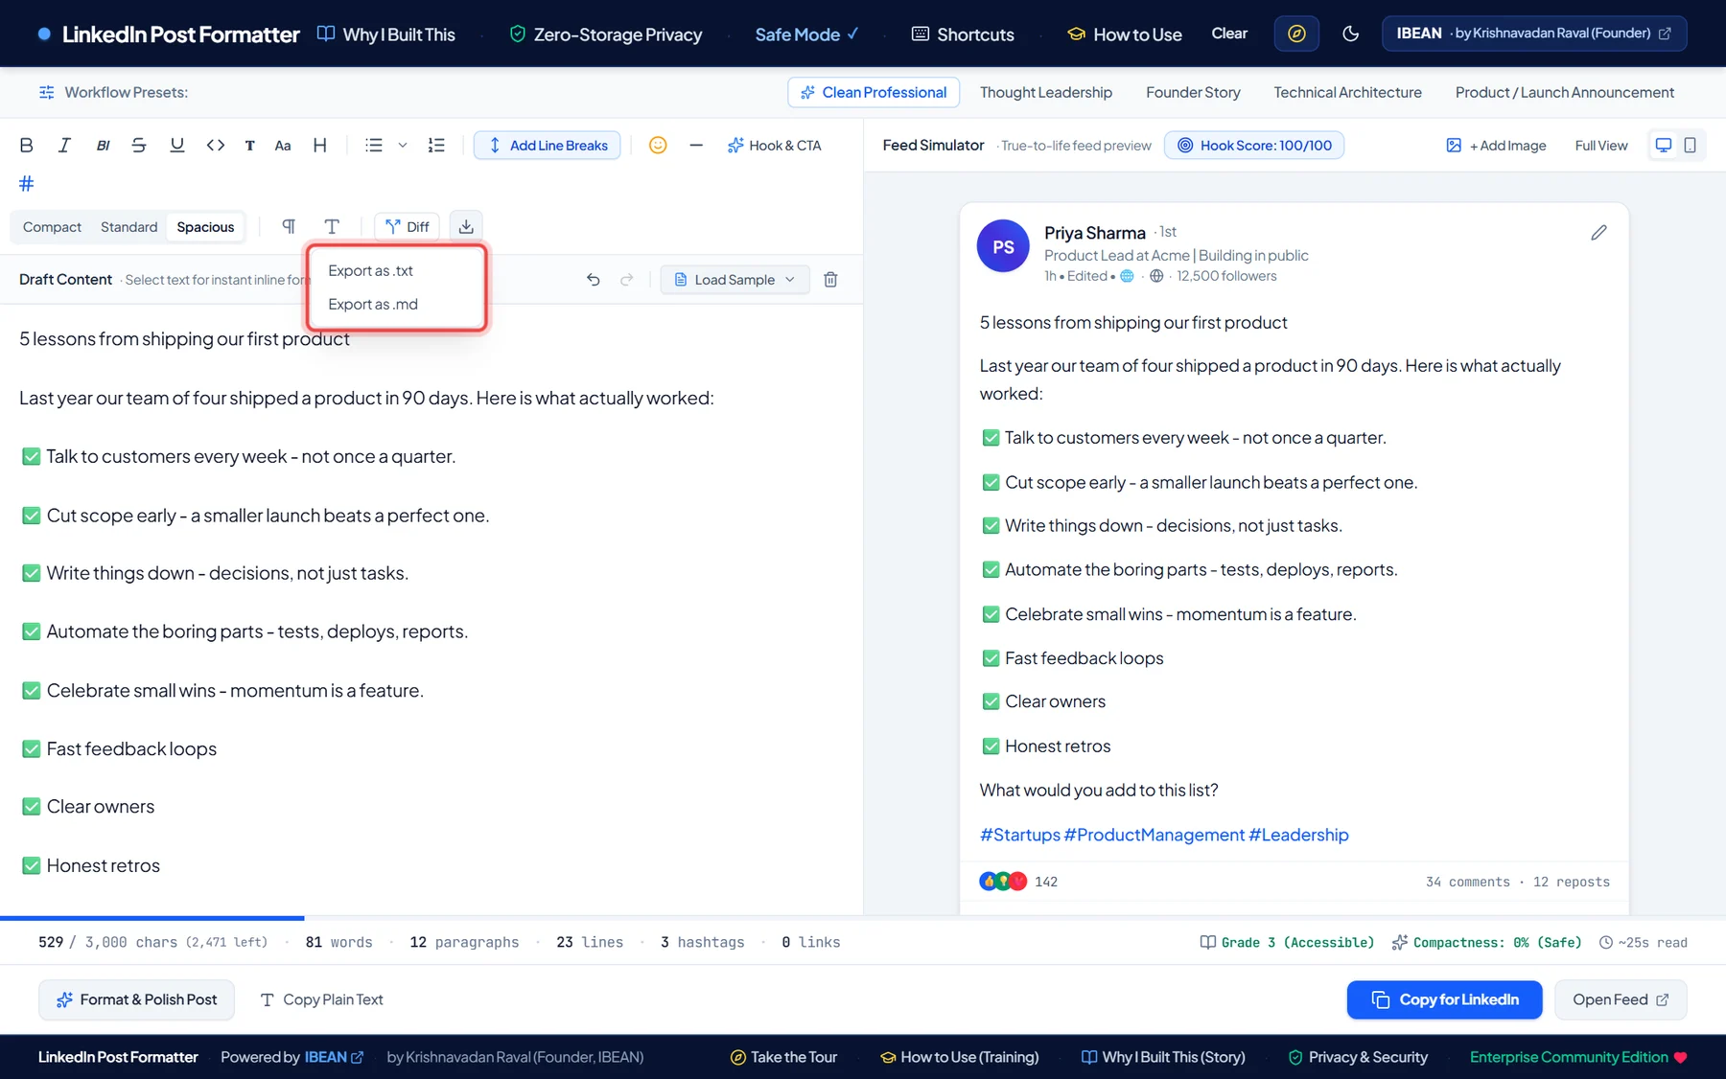Click Hook Score 100/100 badge
1726x1079 pixels.
(x=1254, y=146)
